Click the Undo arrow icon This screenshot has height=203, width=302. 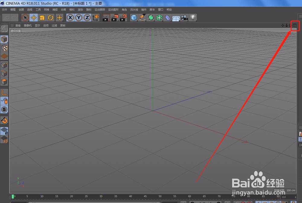click(6, 18)
